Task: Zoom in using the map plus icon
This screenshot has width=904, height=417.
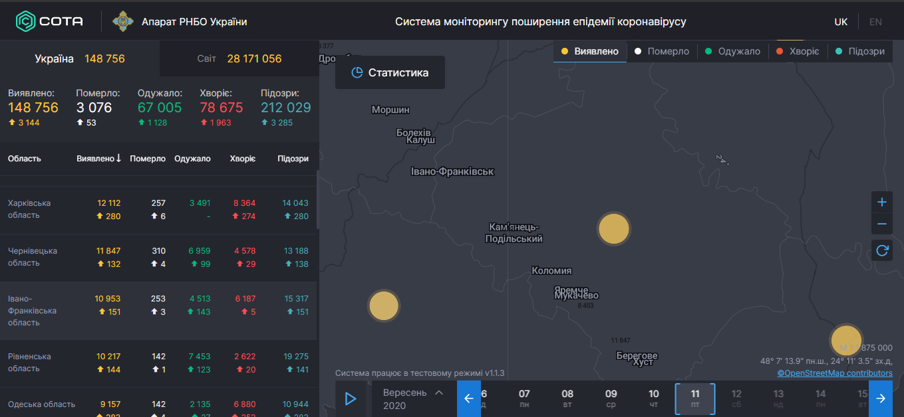Action: (x=882, y=202)
